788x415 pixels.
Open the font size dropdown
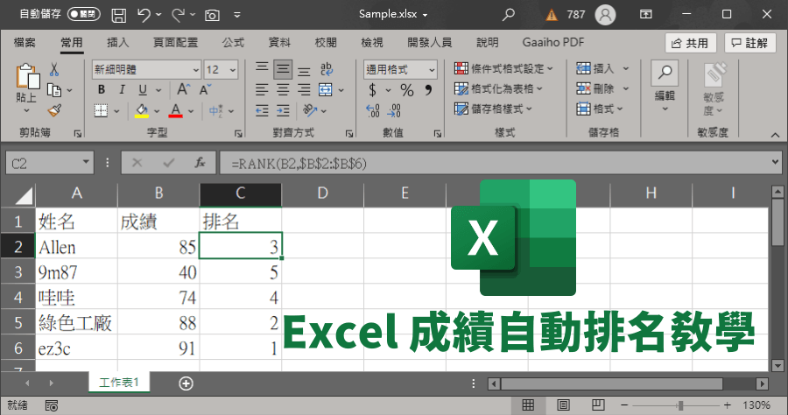pos(233,70)
